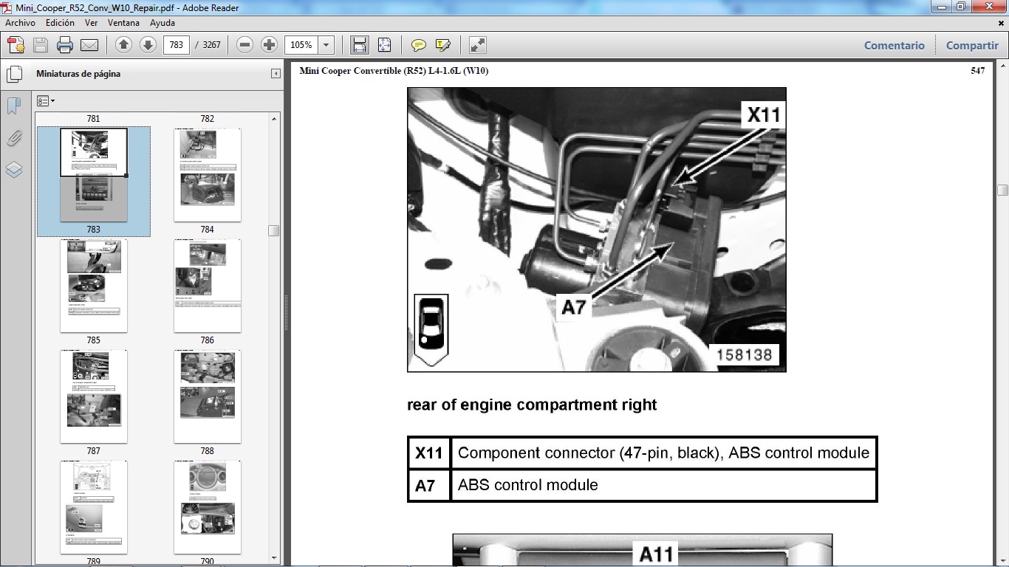Open Bookmarks panel in sidebar
Image resolution: width=1009 pixels, height=567 pixels.
pos(13,106)
